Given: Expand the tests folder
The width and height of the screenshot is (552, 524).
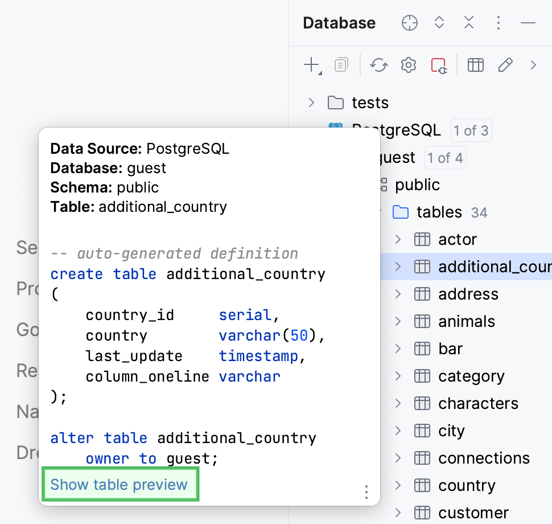Looking at the screenshot, I should [311, 103].
